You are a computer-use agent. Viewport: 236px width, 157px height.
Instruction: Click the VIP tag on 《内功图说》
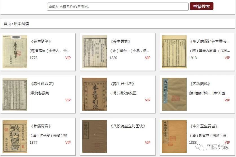[x=227, y=100]
